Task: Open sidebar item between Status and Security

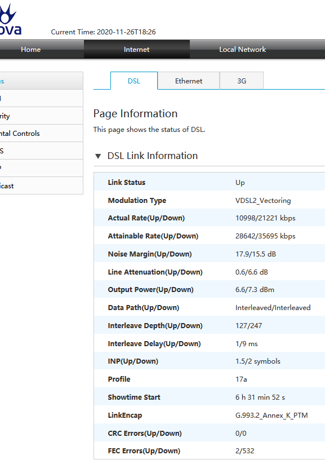Action: click(42, 98)
